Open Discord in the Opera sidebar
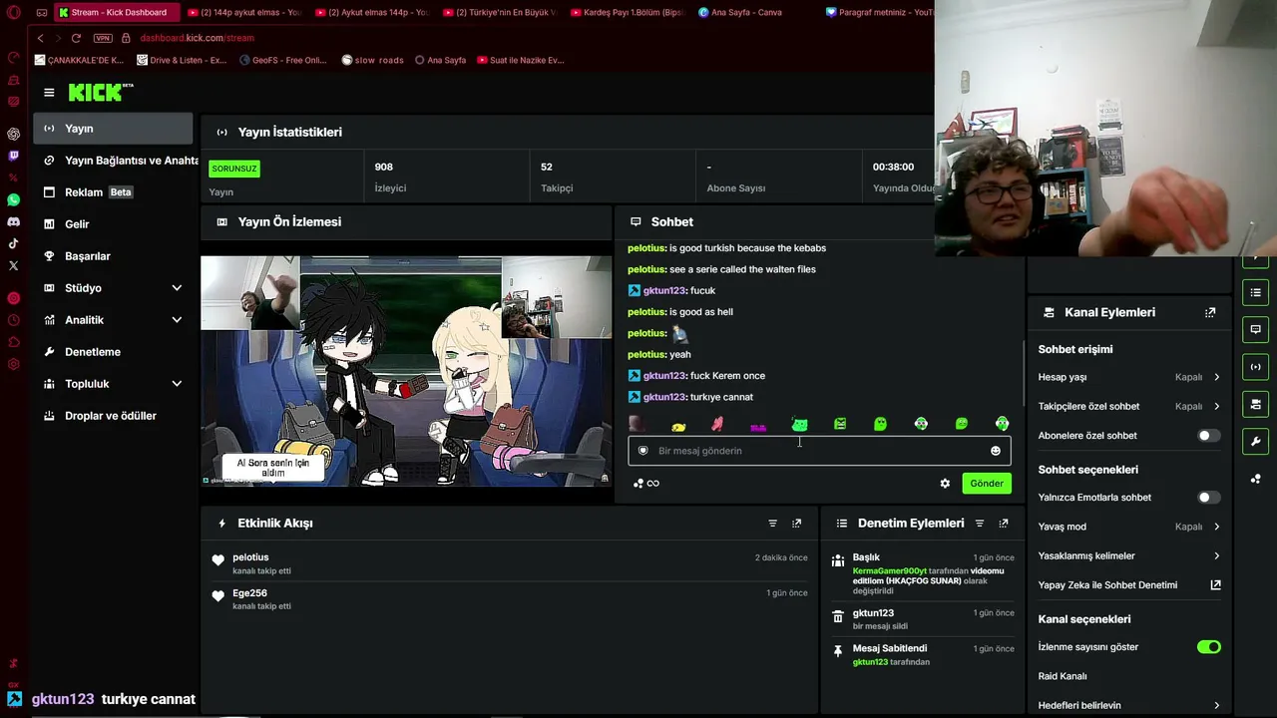1277x718 pixels. [x=13, y=221]
